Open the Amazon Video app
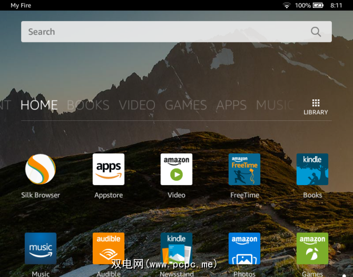 point(177,169)
